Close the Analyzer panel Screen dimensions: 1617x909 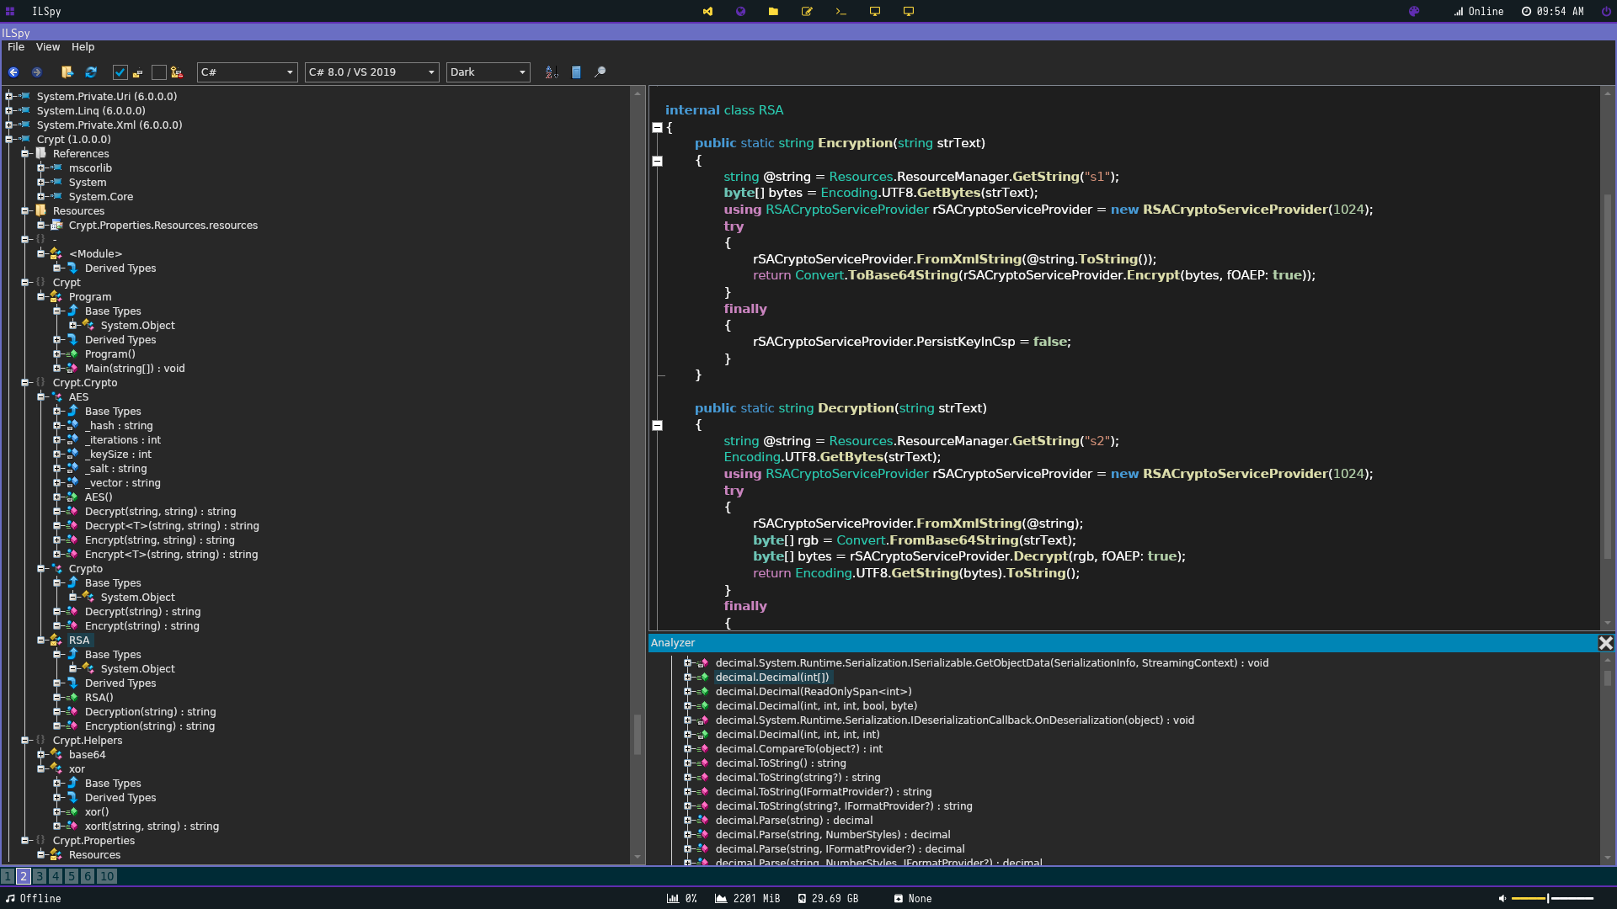click(1605, 643)
